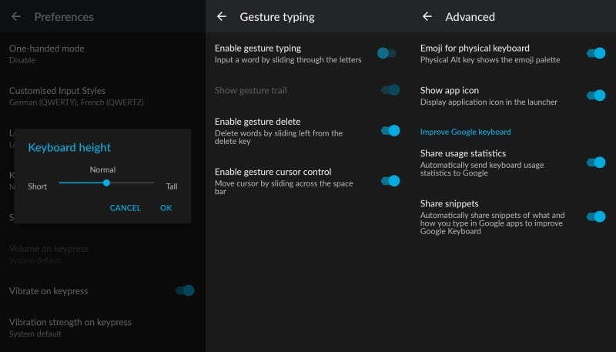Toggle Emoji for physical keyboard
The width and height of the screenshot is (616, 352).
(x=596, y=53)
